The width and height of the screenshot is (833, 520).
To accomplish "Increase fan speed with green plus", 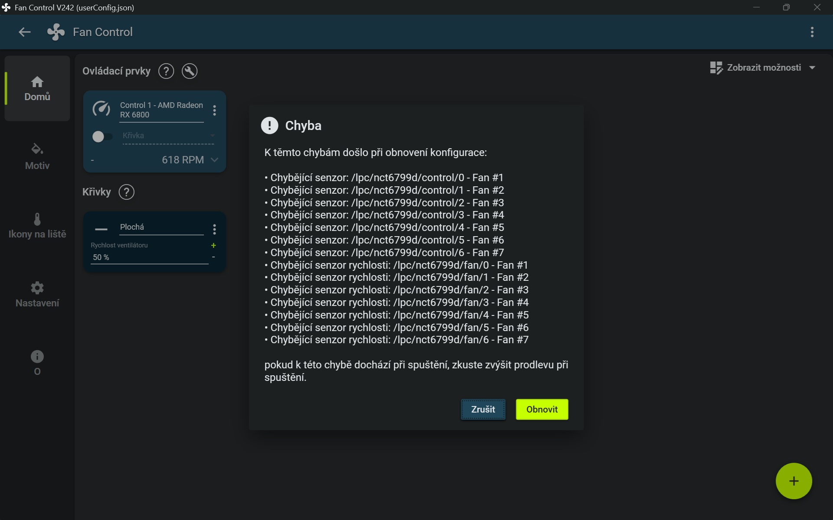I will coord(213,246).
